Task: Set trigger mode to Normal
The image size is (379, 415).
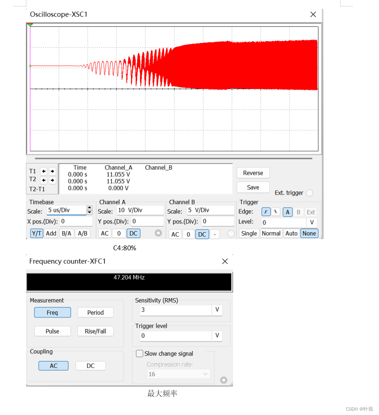Action: (271, 233)
